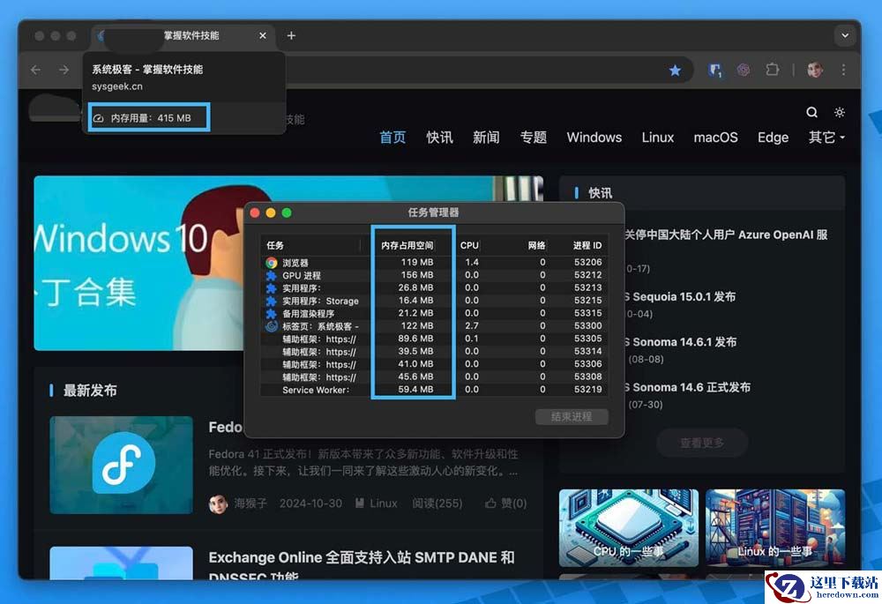Click the 查看更多 button
Viewport: 882px width, 604px height.
point(702,444)
